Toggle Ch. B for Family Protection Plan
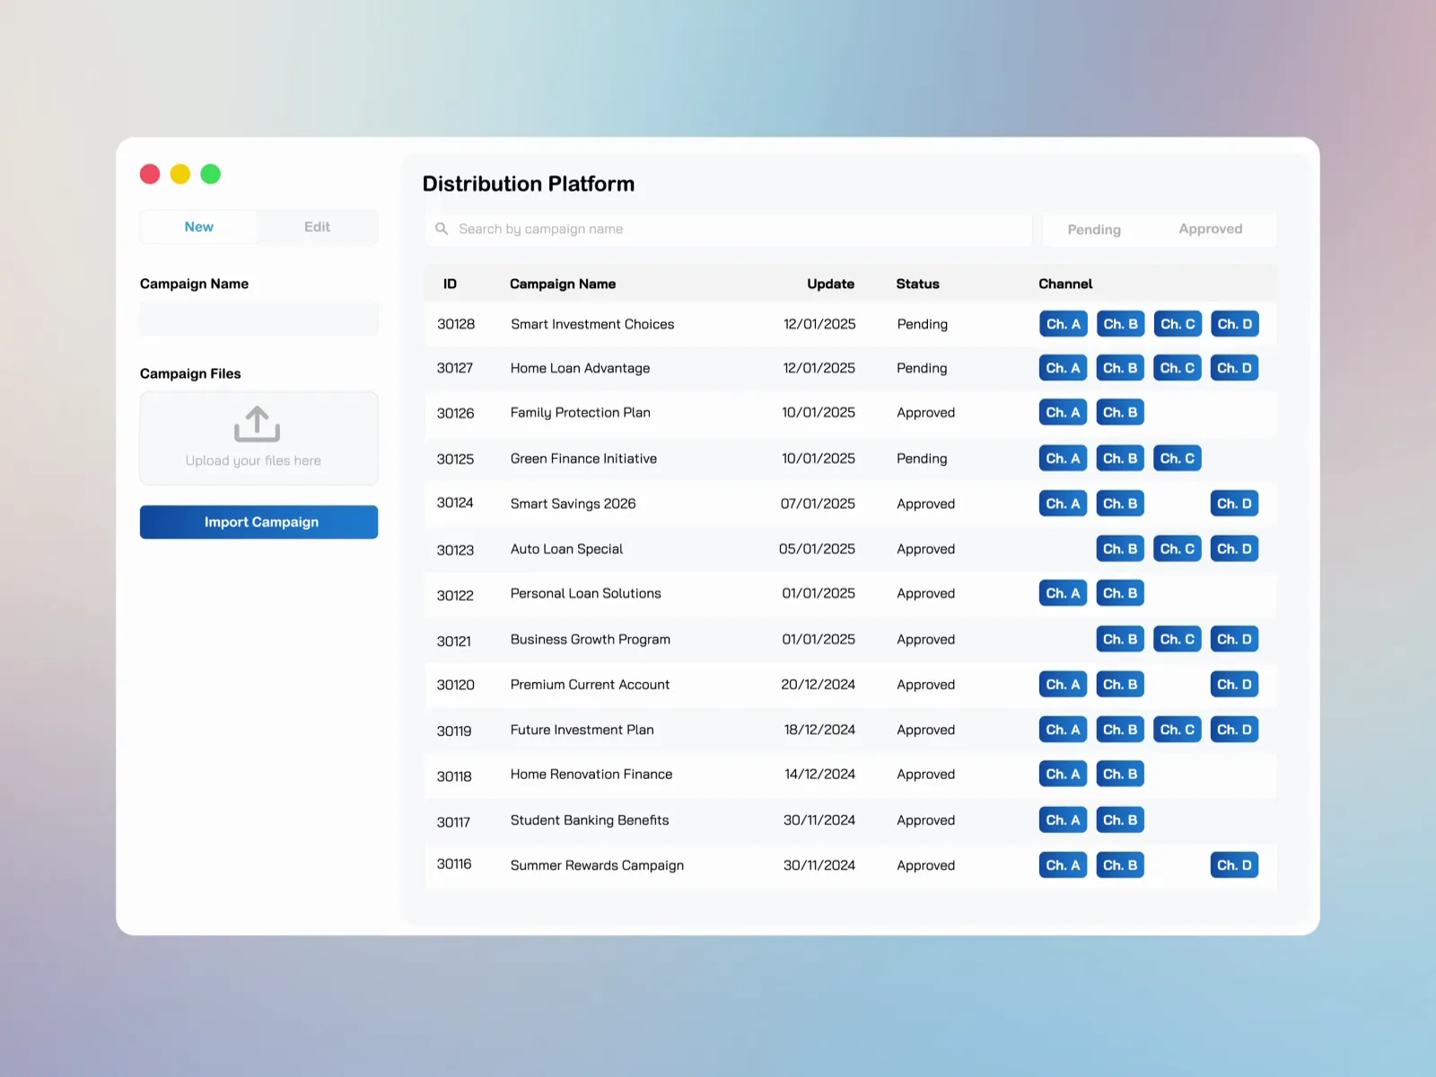The height and width of the screenshot is (1077, 1436). coord(1120,413)
